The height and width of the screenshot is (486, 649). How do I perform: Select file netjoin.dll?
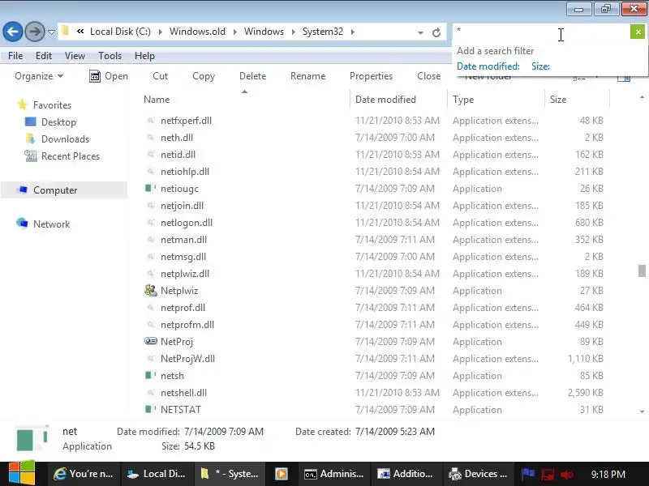[182, 206]
